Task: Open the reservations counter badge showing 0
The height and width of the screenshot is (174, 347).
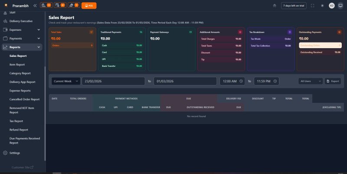Action: pyautogui.click(x=60, y=5)
